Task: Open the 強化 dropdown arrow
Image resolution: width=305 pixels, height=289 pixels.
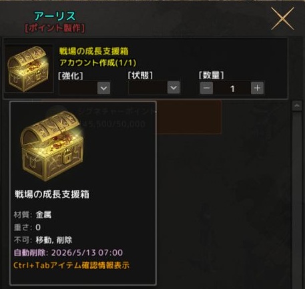Action: pyautogui.click(x=103, y=88)
